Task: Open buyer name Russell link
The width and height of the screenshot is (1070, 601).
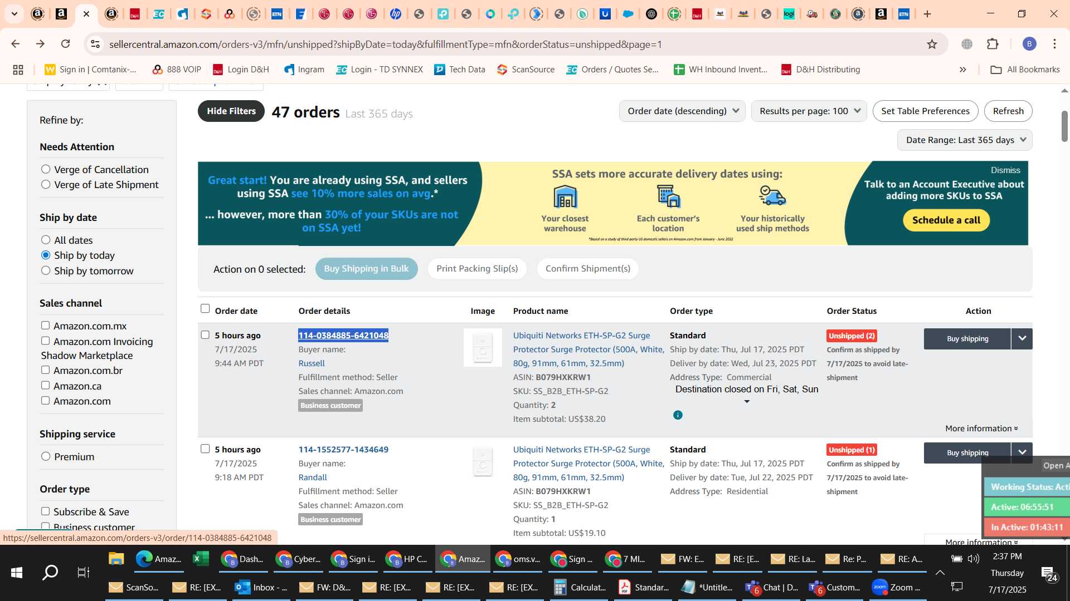Action: 312,363
